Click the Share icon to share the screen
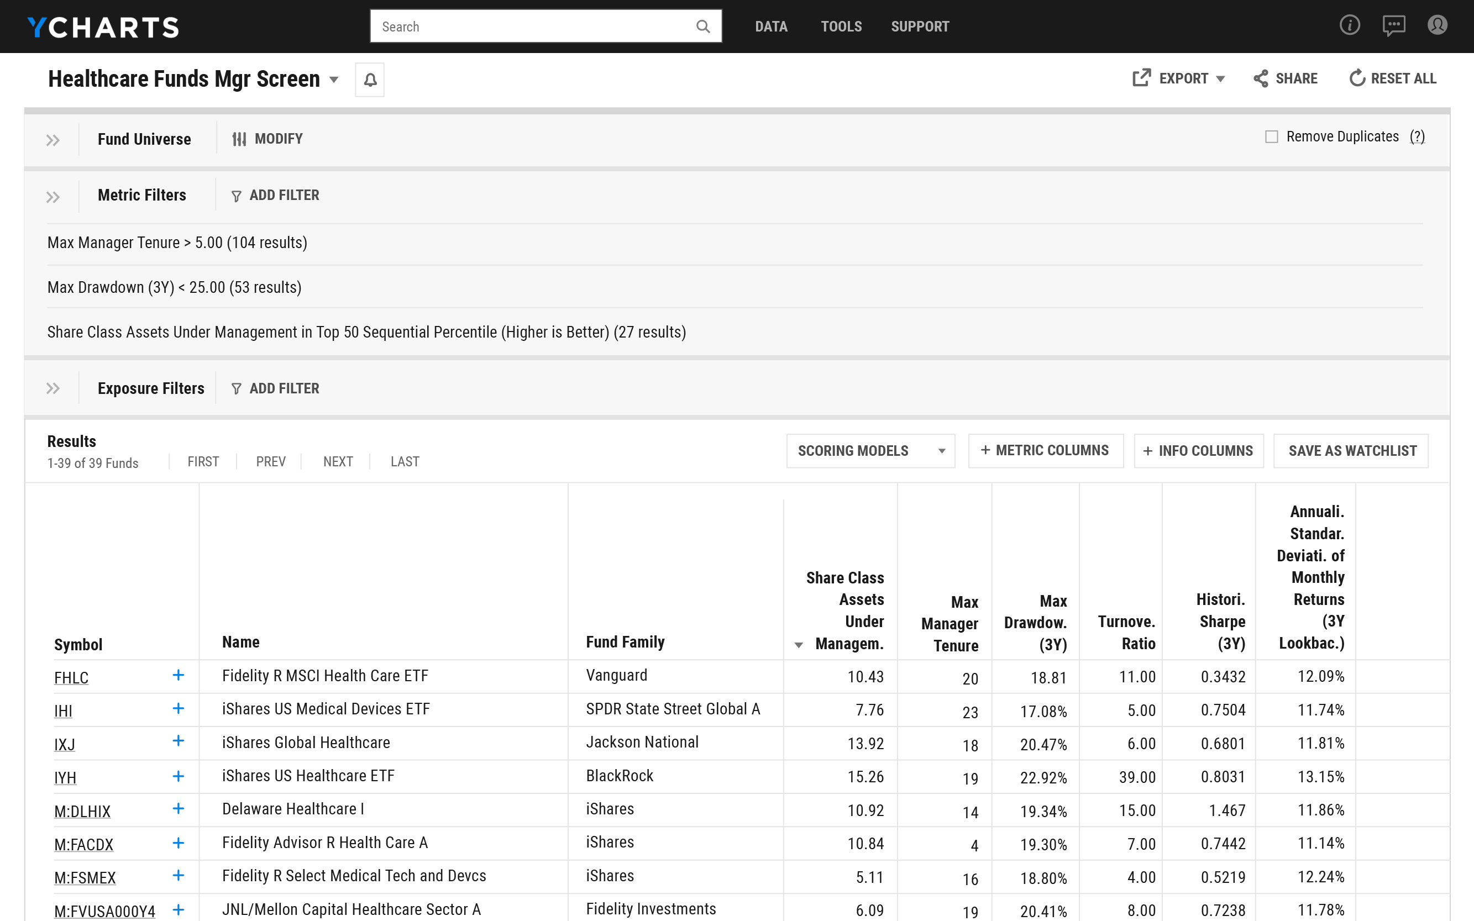The height and width of the screenshot is (921, 1474). [1262, 78]
